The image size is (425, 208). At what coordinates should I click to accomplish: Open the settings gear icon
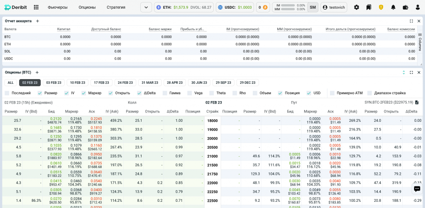tap(357, 7)
